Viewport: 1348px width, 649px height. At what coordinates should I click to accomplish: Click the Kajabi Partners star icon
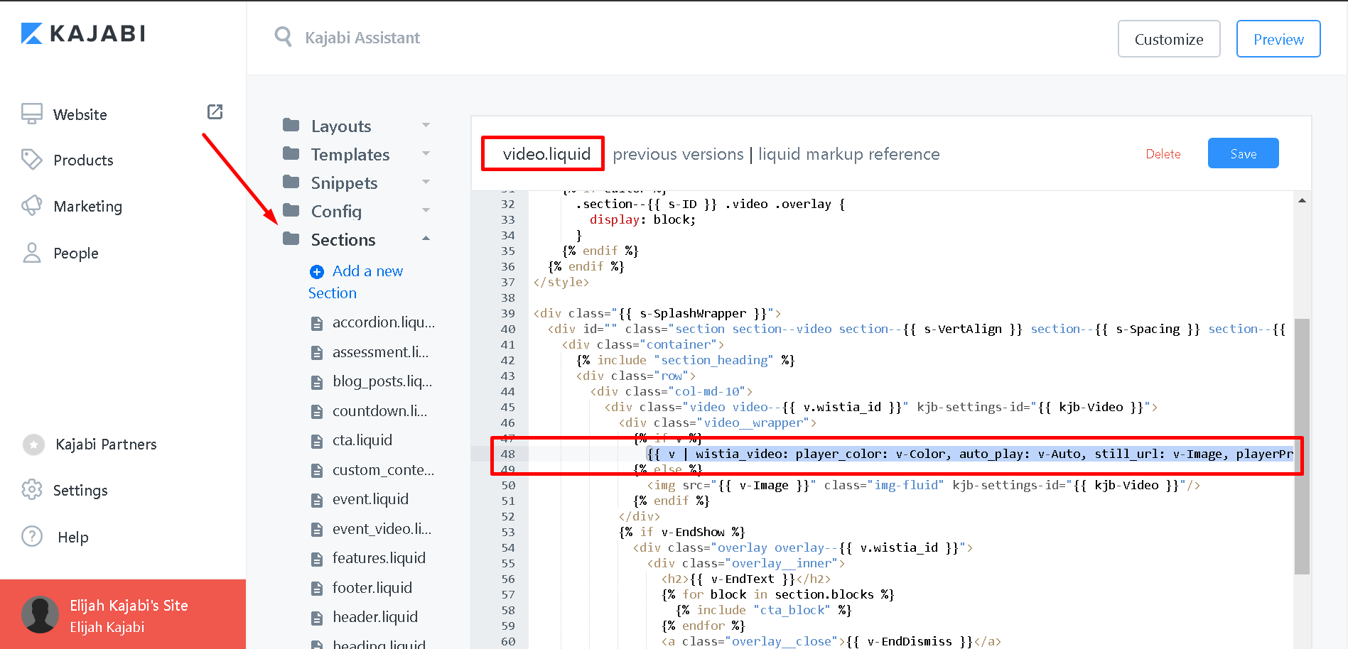pyautogui.click(x=33, y=445)
